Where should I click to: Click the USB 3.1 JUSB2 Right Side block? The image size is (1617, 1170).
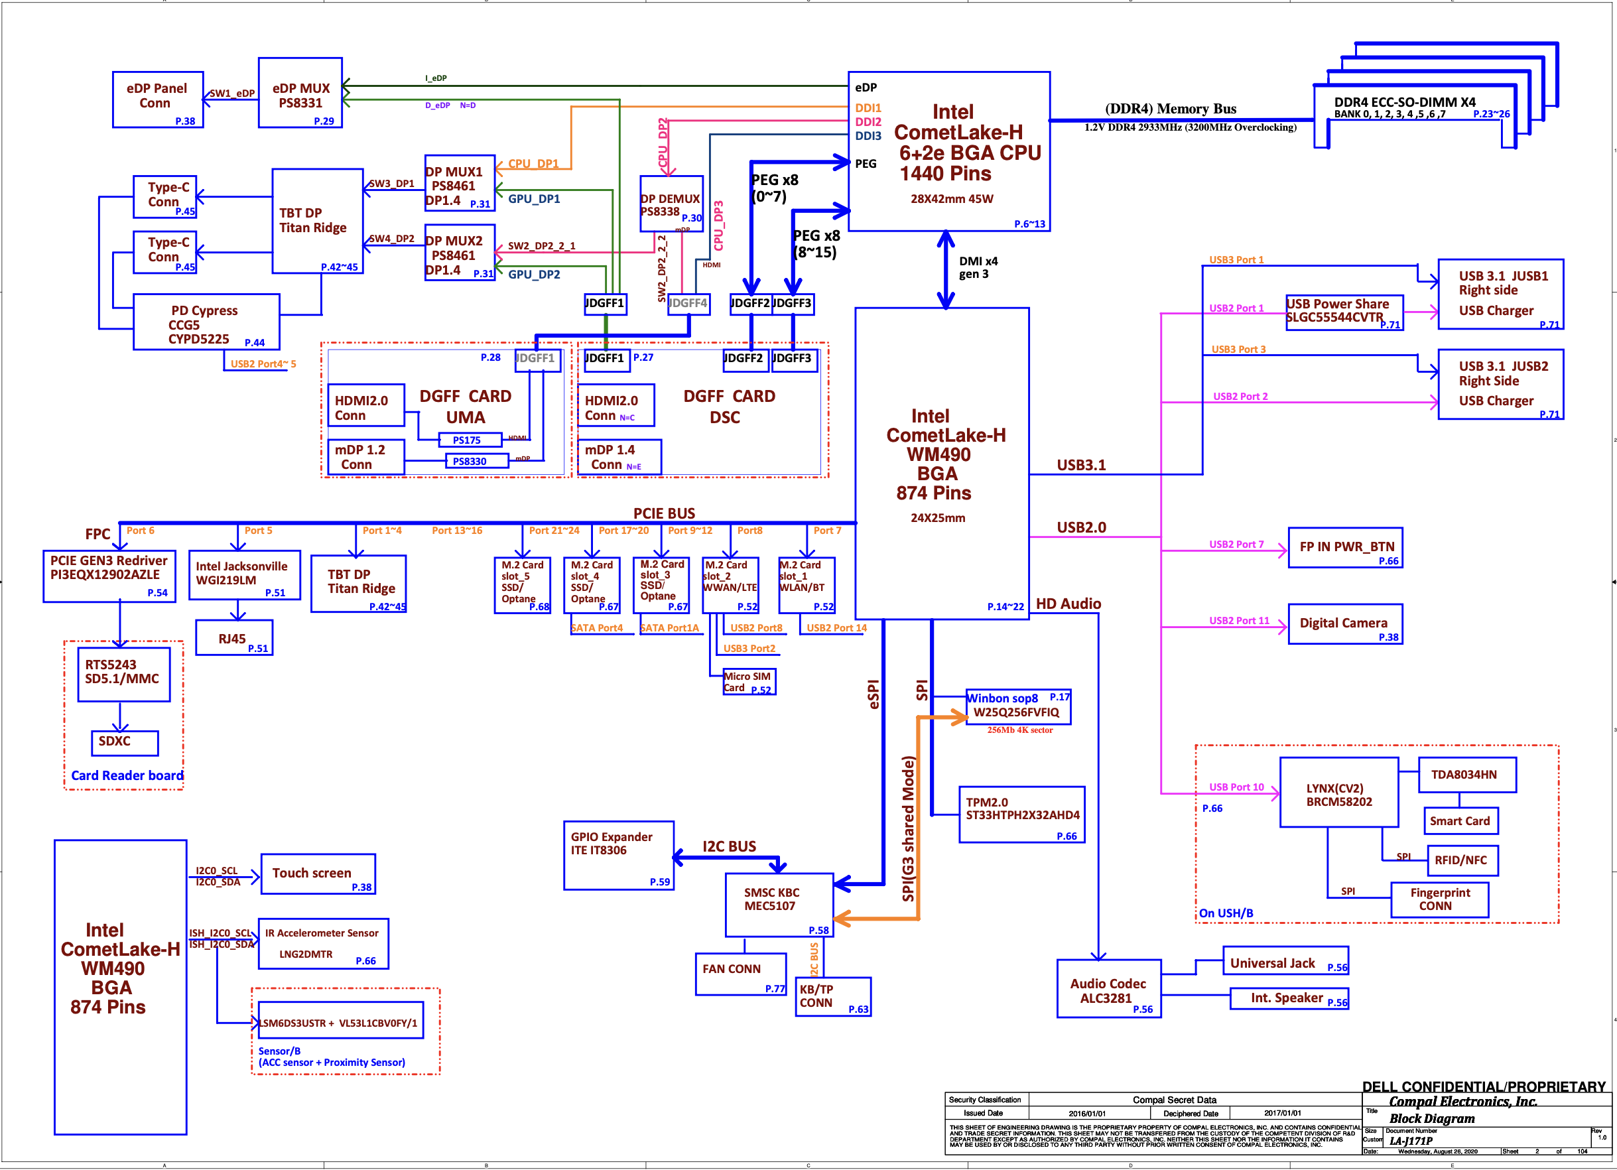[x=1501, y=384]
